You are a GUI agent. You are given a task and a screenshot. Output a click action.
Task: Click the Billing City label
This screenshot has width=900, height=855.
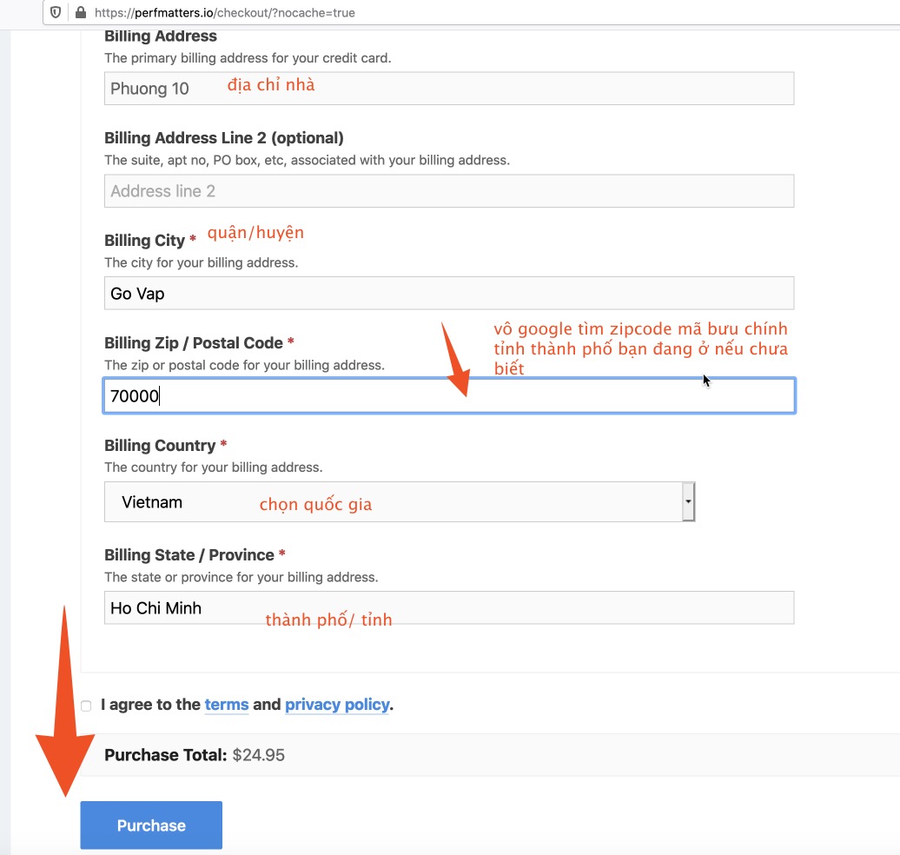(x=144, y=241)
